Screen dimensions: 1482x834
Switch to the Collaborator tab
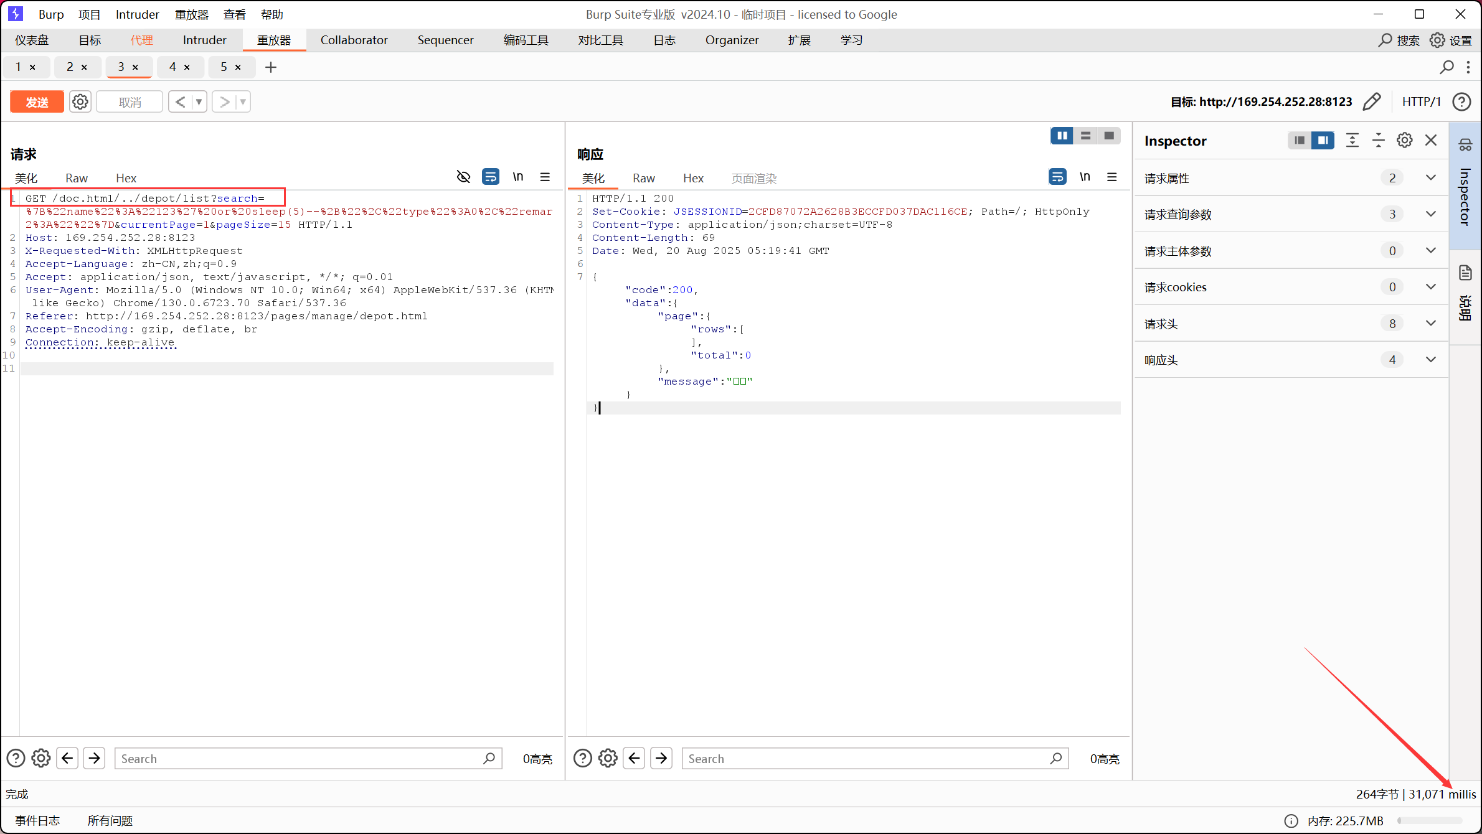[x=354, y=40]
